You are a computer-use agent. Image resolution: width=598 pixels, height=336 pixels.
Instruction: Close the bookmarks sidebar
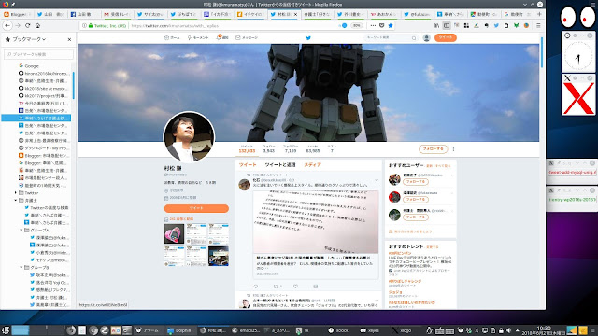point(69,39)
